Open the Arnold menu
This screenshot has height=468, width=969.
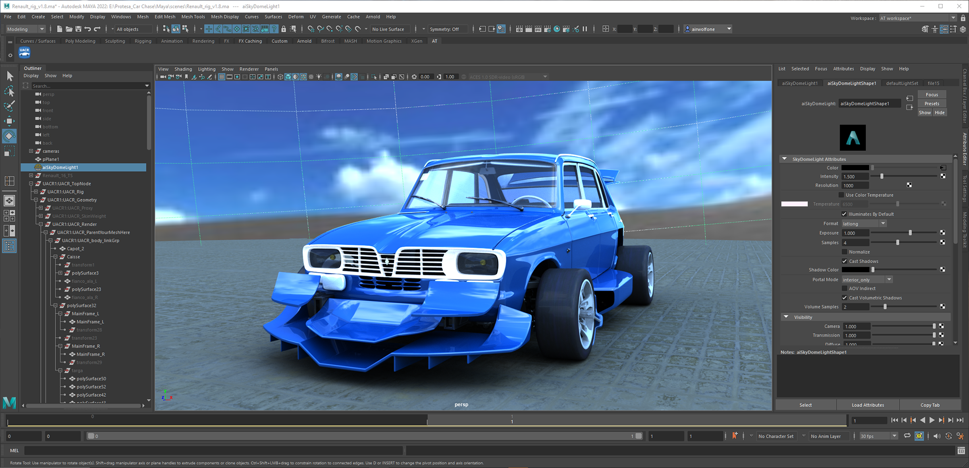pos(373,17)
